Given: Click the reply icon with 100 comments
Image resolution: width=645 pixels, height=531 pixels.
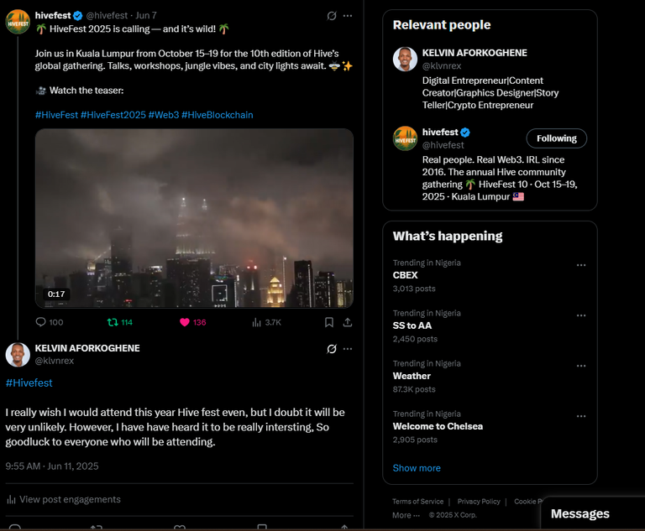Looking at the screenshot, I should click(40, 322).
